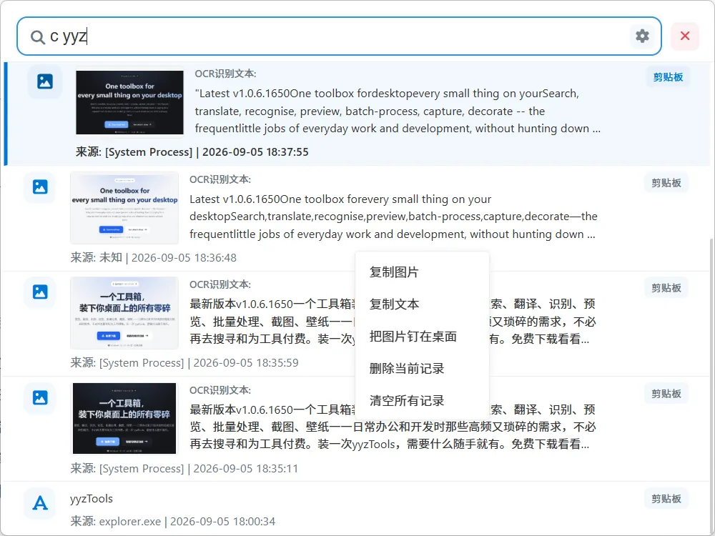This screenshot has width=715, height=536.
Task: Click image icon of the 18:35:11 record
Action: (x=40, y=397)
